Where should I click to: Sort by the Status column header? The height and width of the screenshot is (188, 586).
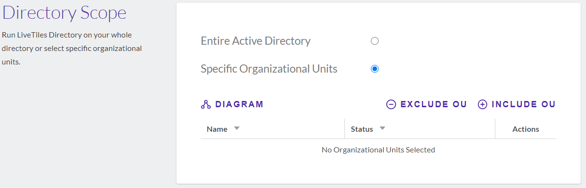click(x=362, y=129)
